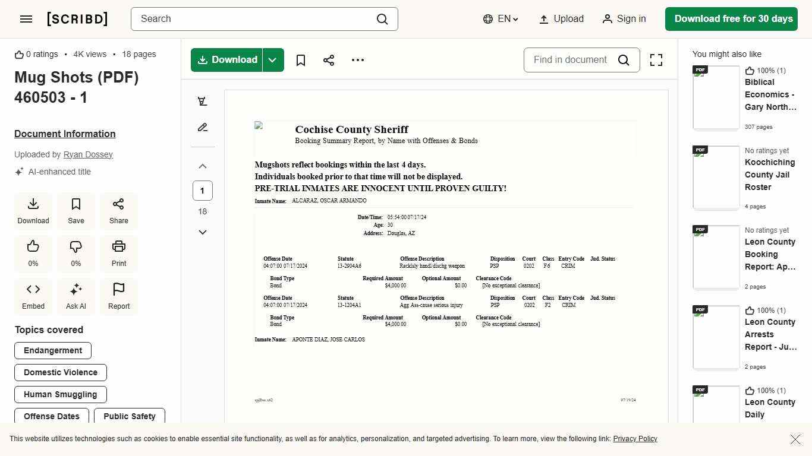The height and width of the screenshot is (456, 812).
Task: Select the annotation pencil tool
Action: click(x=203, y=128)
